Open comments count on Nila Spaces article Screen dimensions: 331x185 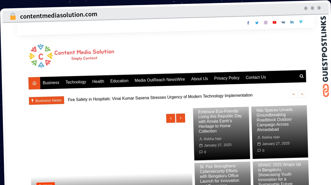click(261, 150)
